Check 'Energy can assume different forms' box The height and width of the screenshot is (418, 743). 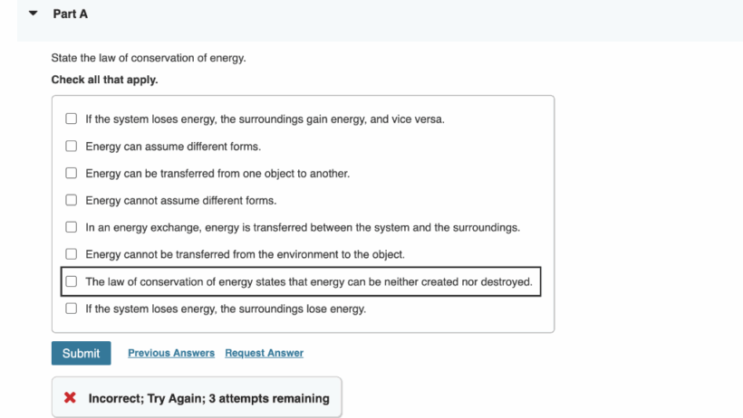pos(71,146)
